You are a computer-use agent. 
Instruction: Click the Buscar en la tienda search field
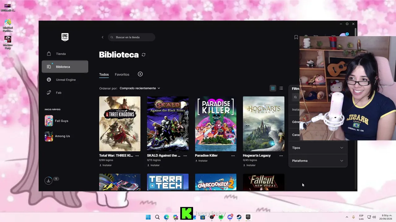131,37
